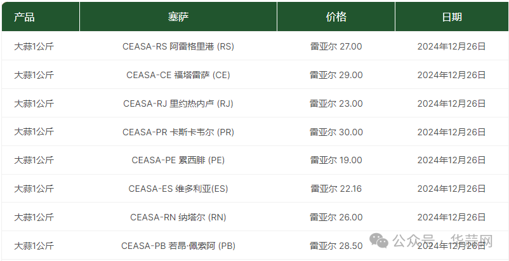Select the CEASA-PE 累西腓 (PE) cell
The image size is (509, 261).
178,160
